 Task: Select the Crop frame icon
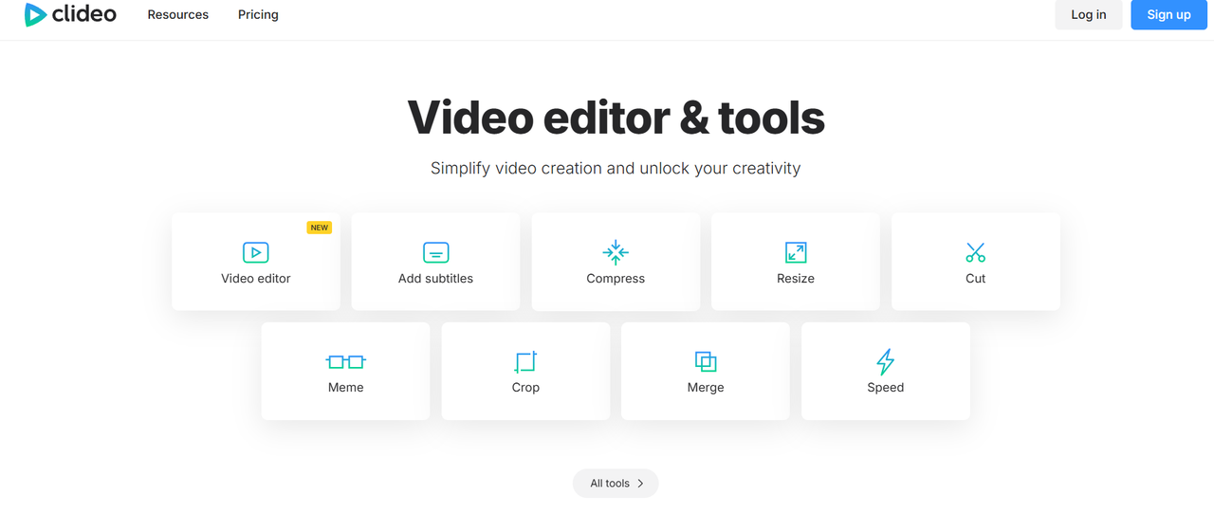coord(525,361)
